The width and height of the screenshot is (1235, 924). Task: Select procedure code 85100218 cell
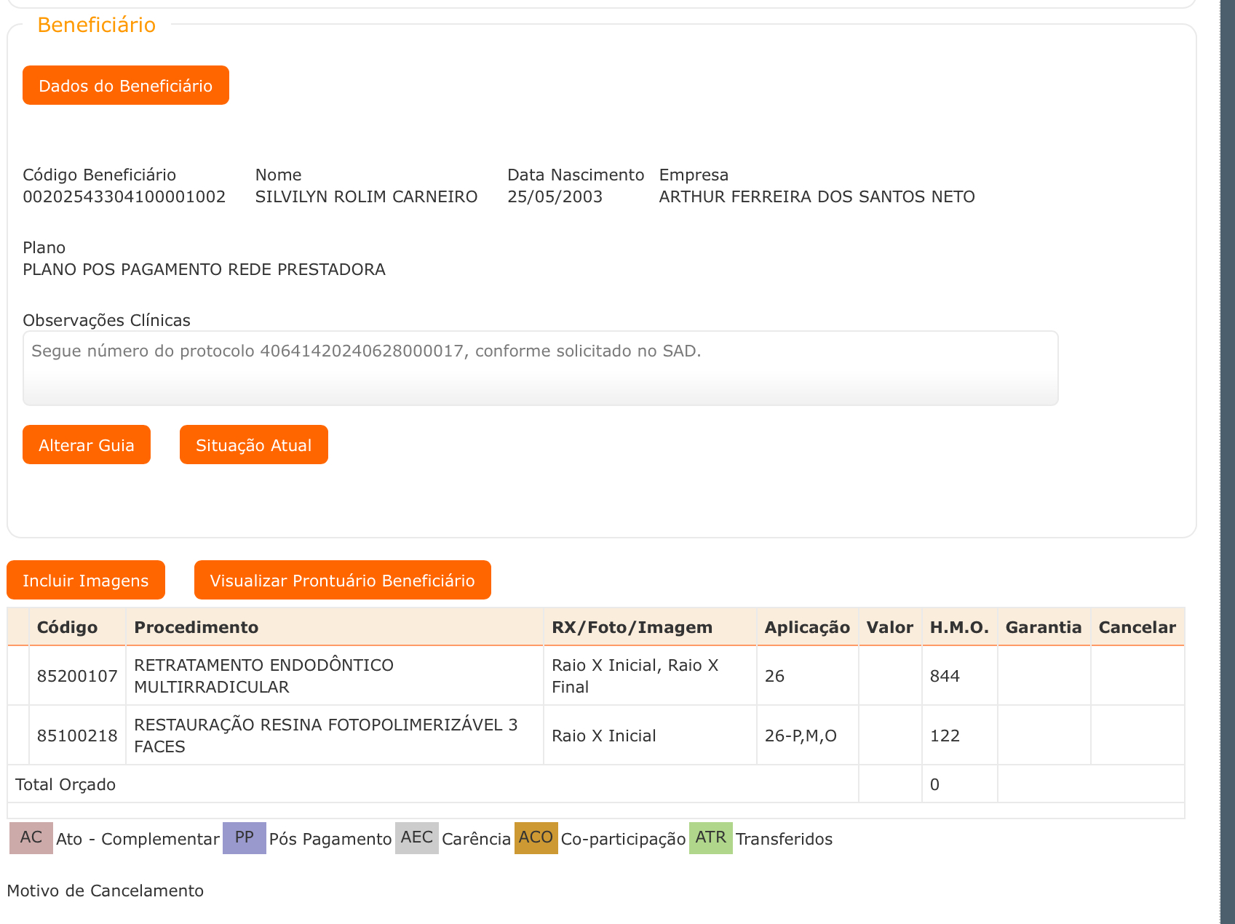(x=77, y=736)
